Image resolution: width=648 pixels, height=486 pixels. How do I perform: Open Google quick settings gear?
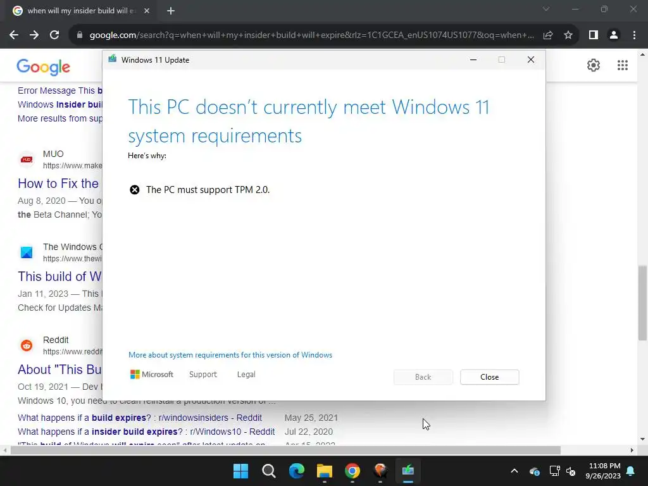(594, 65)
